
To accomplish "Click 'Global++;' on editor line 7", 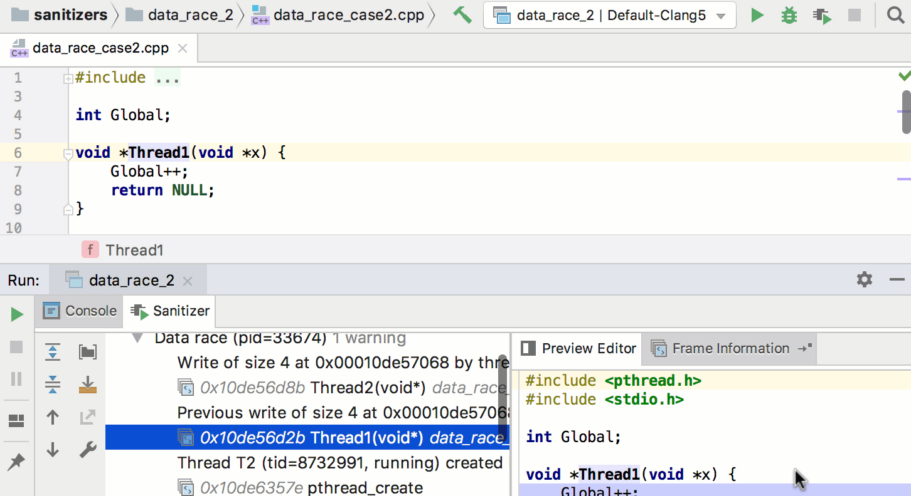I will [x=149, y=172].
